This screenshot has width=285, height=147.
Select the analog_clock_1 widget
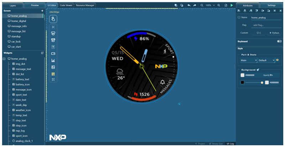point(24,141)
